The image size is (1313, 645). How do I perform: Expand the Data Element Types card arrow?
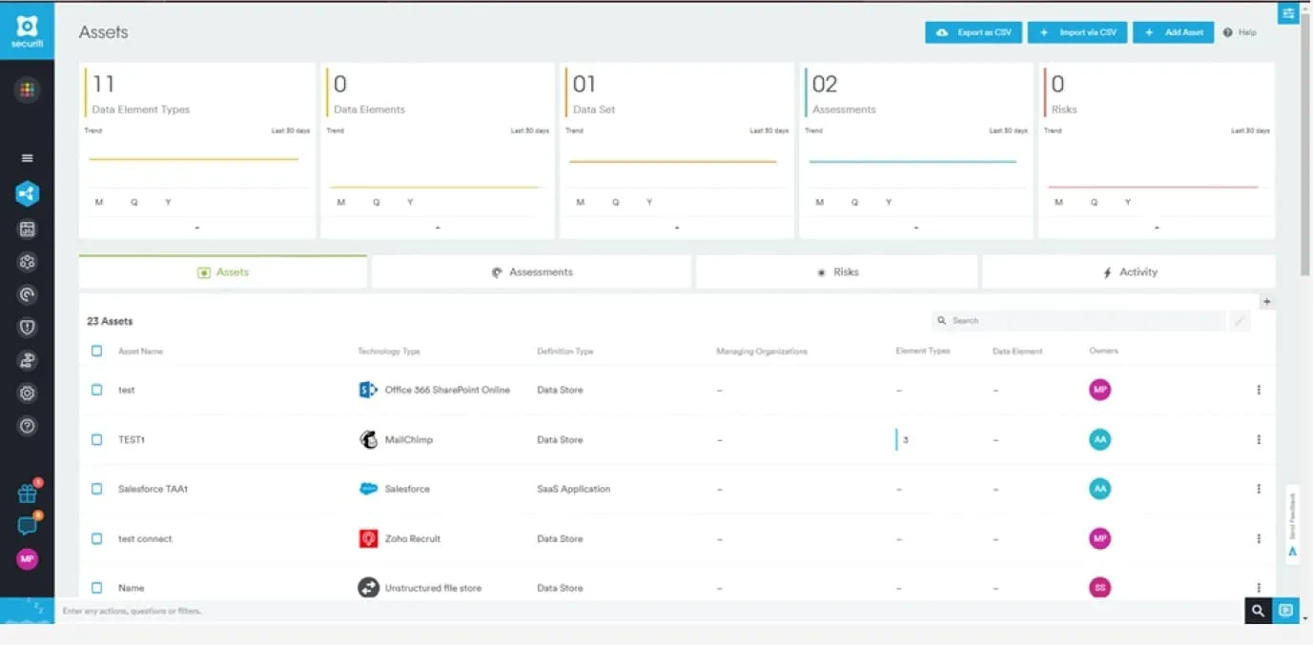196,228
